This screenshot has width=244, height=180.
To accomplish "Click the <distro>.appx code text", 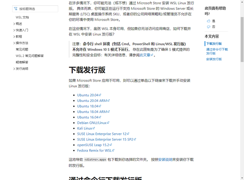I will [x=95, y=160].
